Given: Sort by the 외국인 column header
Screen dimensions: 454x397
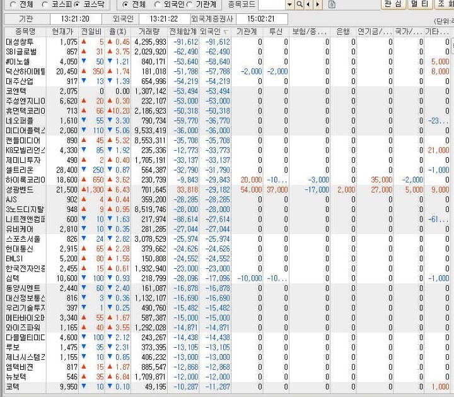Looking at the screenshot, I should pos(214,32).
